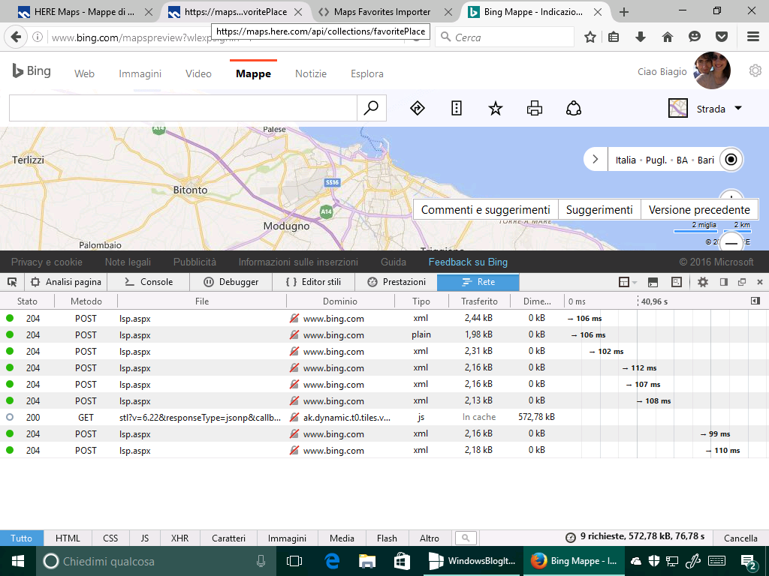Viewport: 769px width, 576px height.
Task: Click the share map icon
Action: point(573,108)
